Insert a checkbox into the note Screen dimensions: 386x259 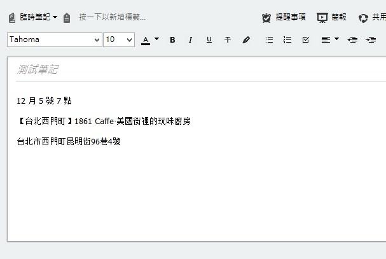tap(306, 40)
